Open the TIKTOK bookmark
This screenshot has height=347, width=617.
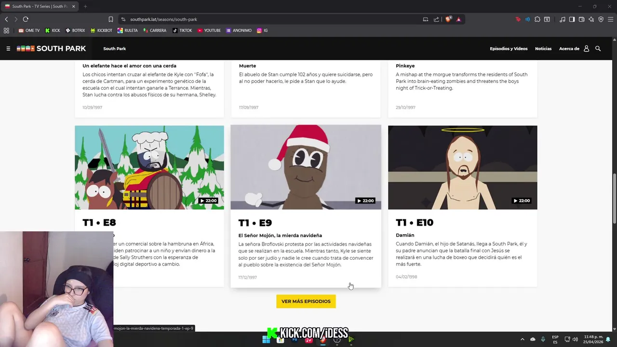182,30
